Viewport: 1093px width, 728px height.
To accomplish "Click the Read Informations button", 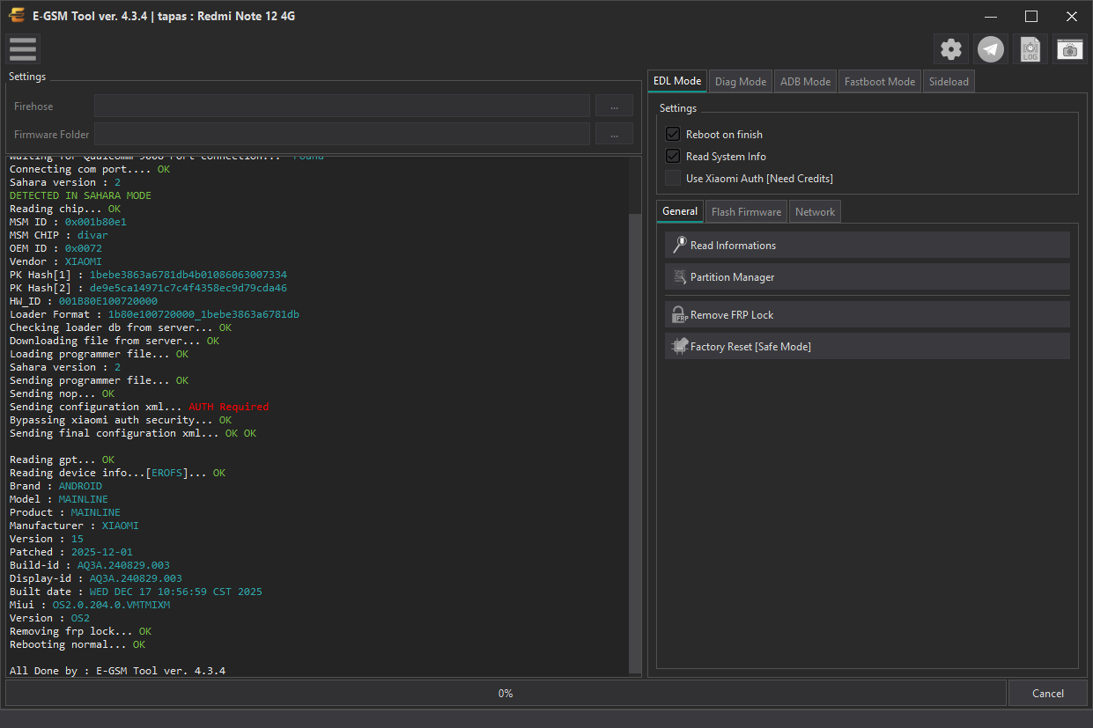I will pyautogui.click(x=868, y=245).
